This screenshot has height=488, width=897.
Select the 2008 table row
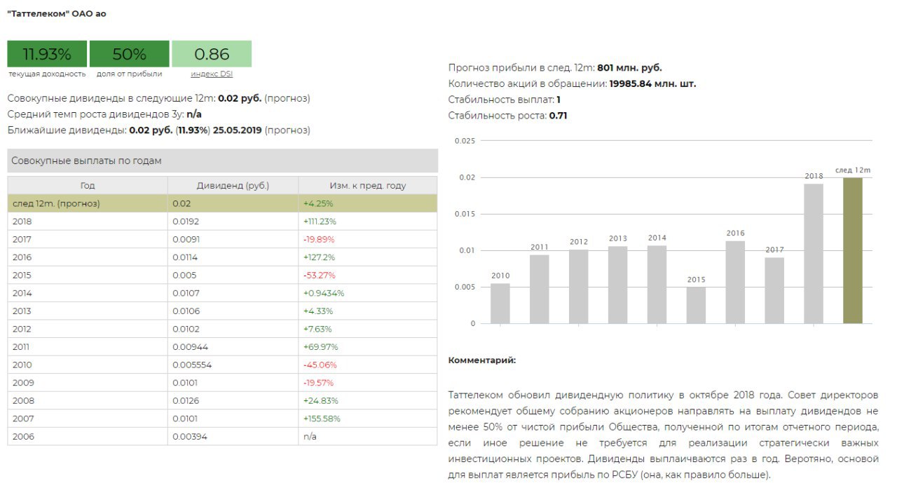222,400
